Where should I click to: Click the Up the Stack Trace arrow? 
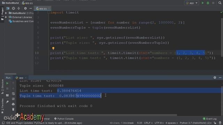pyautogui.click(x=13, y=83)
